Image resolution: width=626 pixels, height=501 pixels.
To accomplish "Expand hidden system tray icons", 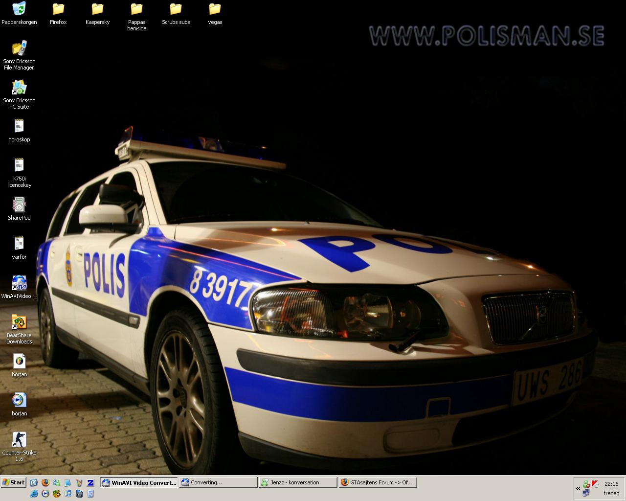I will (x=578, y=488).
